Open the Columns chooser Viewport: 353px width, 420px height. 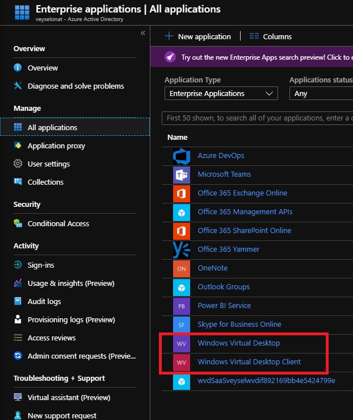[270, 36]
